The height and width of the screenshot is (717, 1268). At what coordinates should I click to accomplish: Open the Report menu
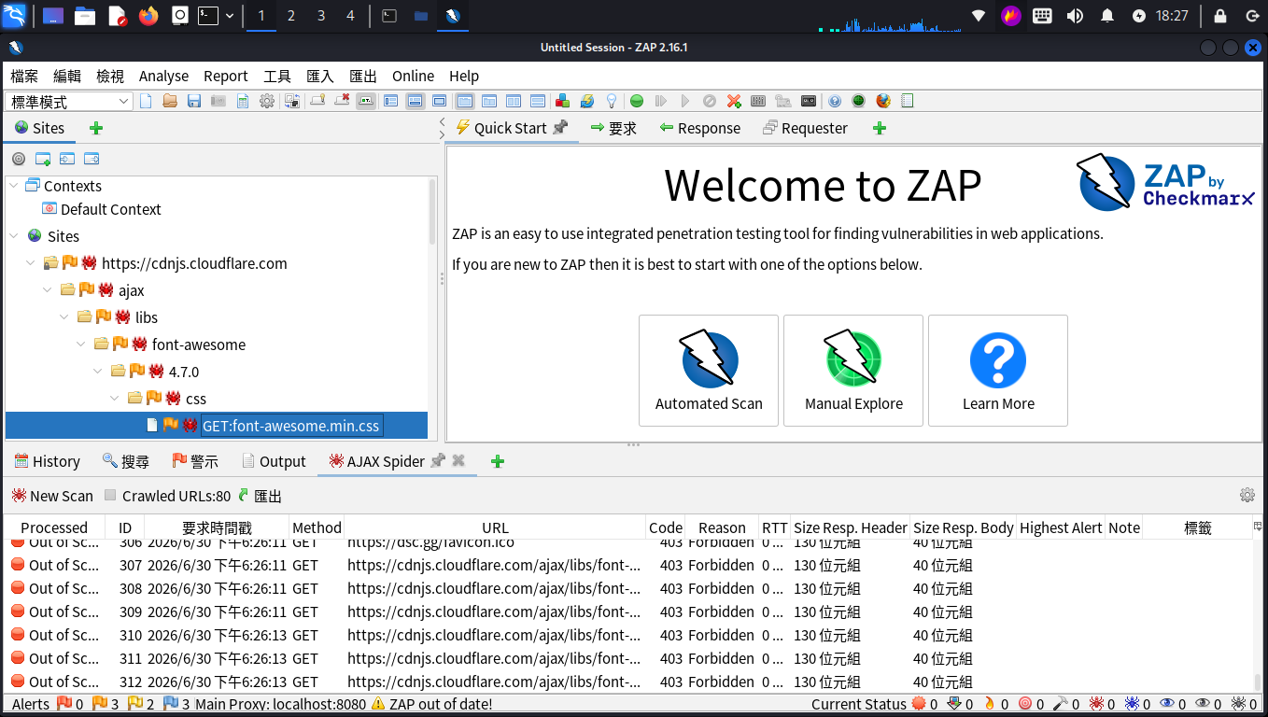(226, 76)
